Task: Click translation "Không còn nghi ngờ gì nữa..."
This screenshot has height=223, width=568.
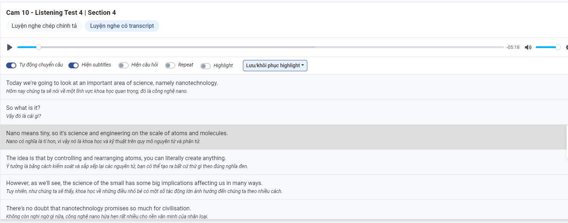Action: click(107, 216)
